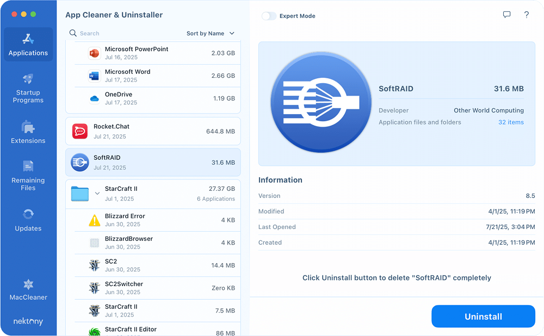Open the Updates section icon
544x336 pixels.
[28, 214]
